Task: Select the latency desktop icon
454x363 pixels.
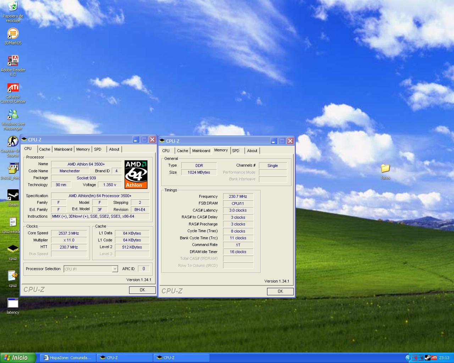Action: 13,303
